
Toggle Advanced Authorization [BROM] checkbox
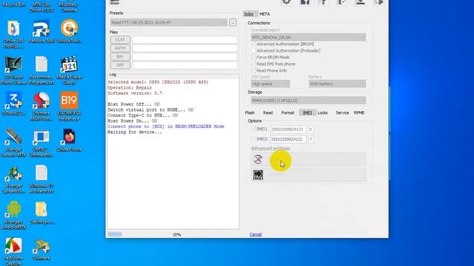(x=253, y=44)
